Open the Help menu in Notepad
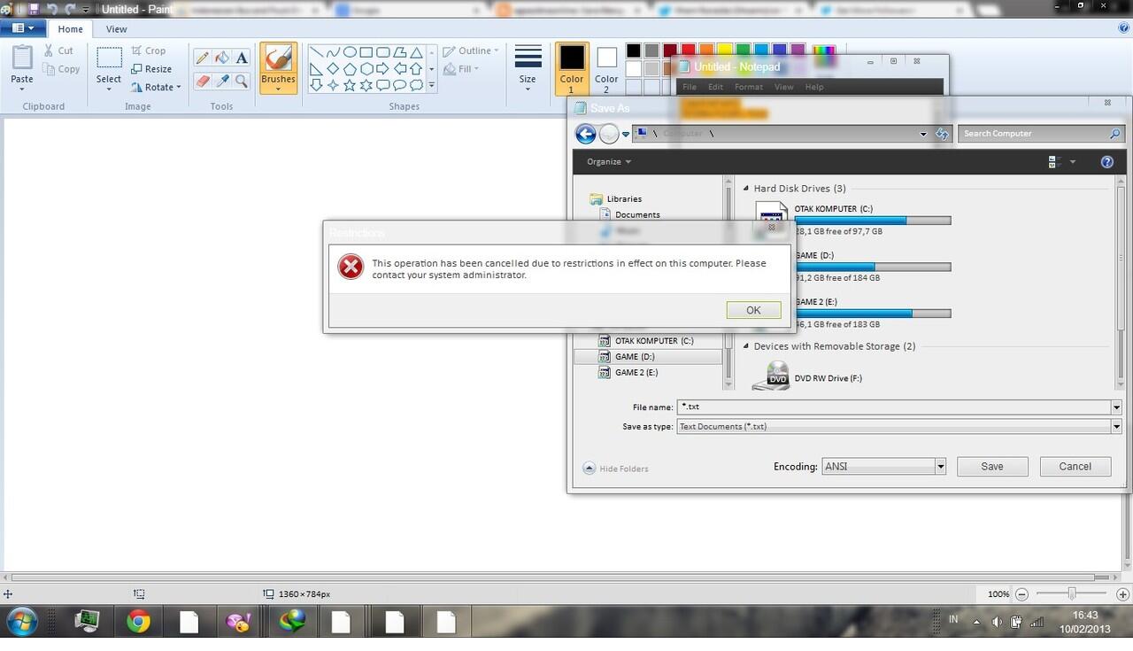 [x=814, y=87]
